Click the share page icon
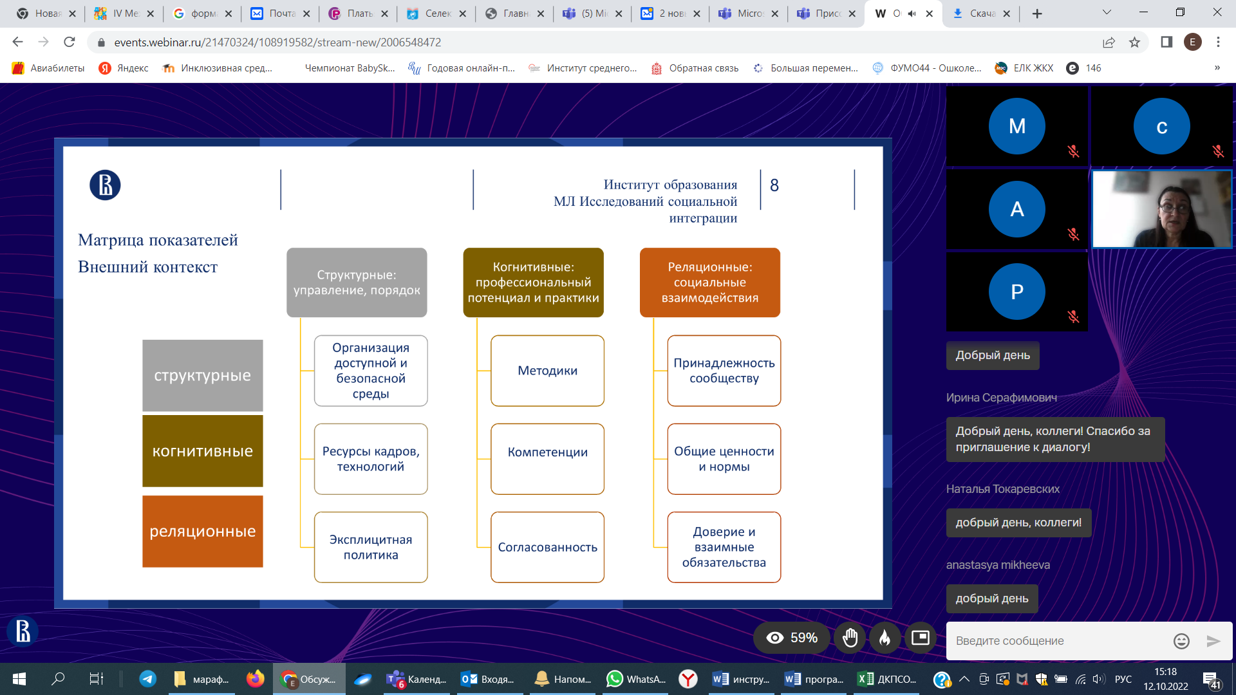This screenshot has width=1236, height=695. coord(1109,42)
